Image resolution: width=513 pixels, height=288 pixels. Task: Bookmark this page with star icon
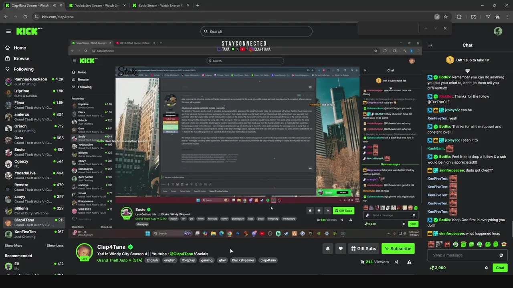(446, 17)
